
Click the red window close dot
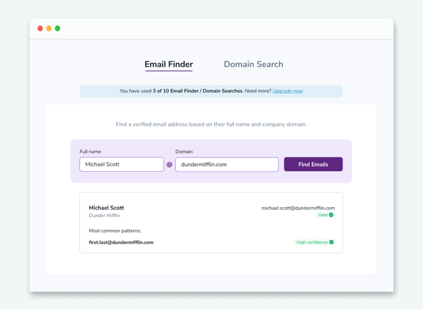tap(40, 28)
